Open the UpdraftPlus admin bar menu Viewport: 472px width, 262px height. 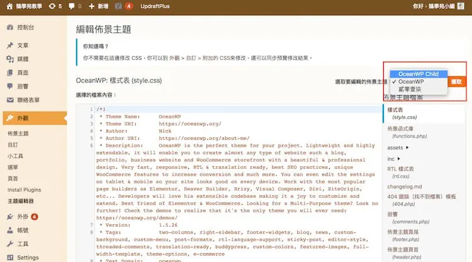tap(155, 6)
